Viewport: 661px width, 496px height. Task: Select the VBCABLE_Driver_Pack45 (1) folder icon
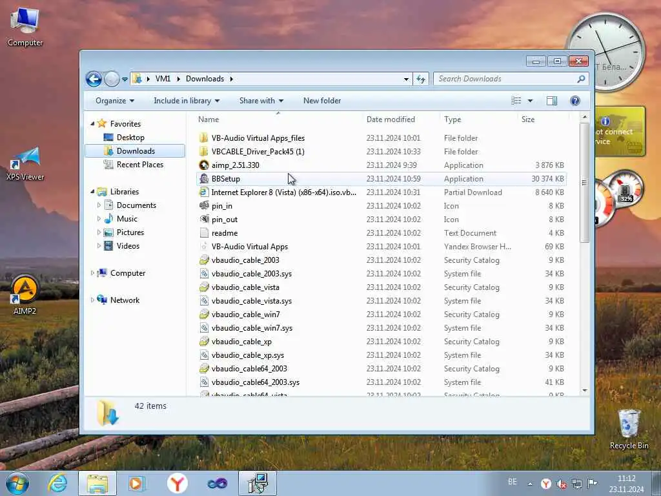[203, 151]
